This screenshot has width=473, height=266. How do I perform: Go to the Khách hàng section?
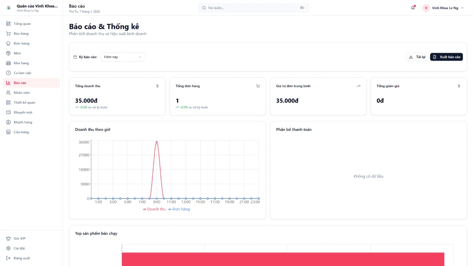[x=8, y=122]
